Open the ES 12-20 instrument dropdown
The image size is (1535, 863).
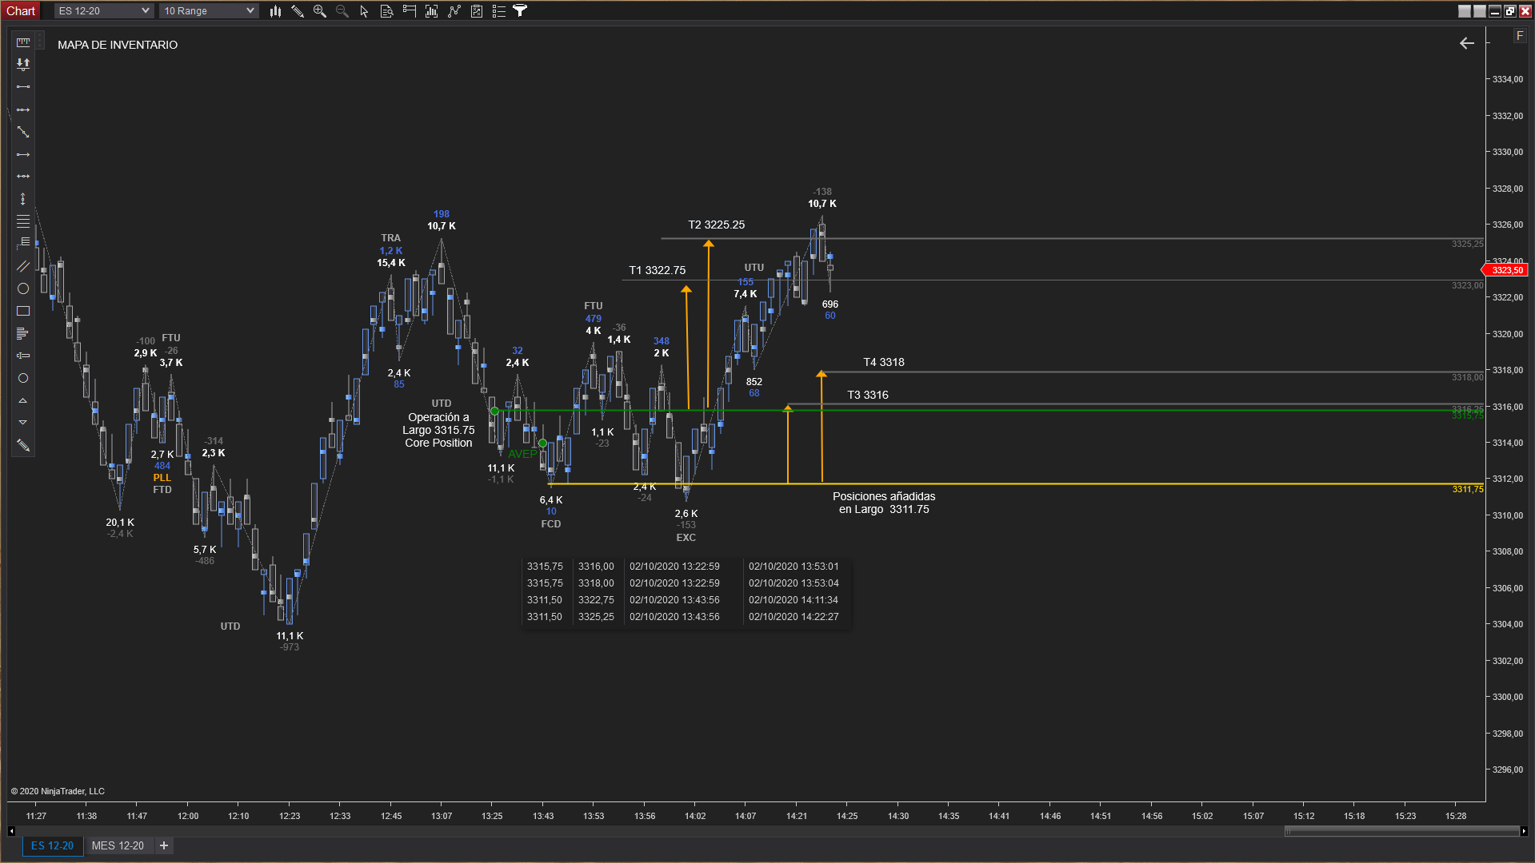(x=103, y=11)
